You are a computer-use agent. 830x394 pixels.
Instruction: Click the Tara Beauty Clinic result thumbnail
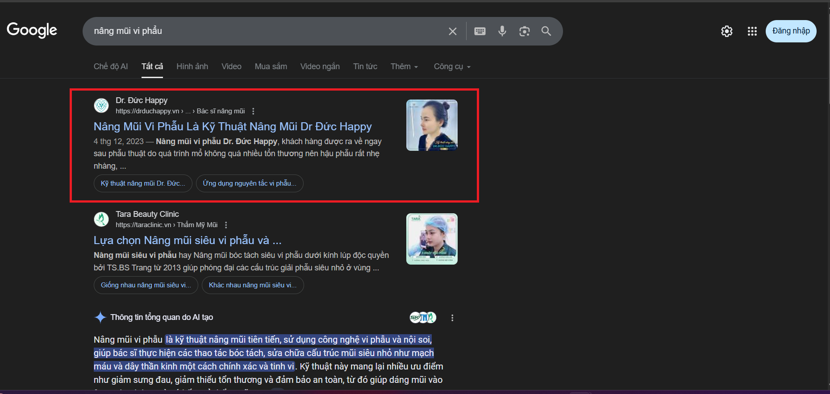[432, 239]
